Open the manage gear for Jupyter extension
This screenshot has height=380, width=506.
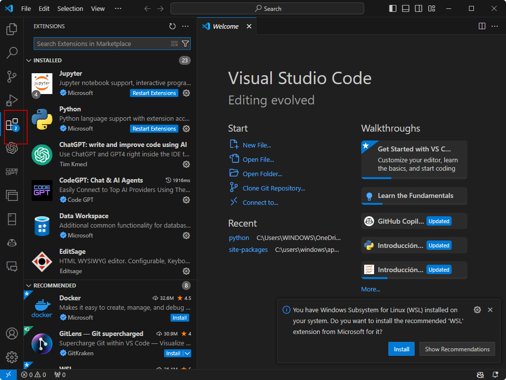pos(186,93)
